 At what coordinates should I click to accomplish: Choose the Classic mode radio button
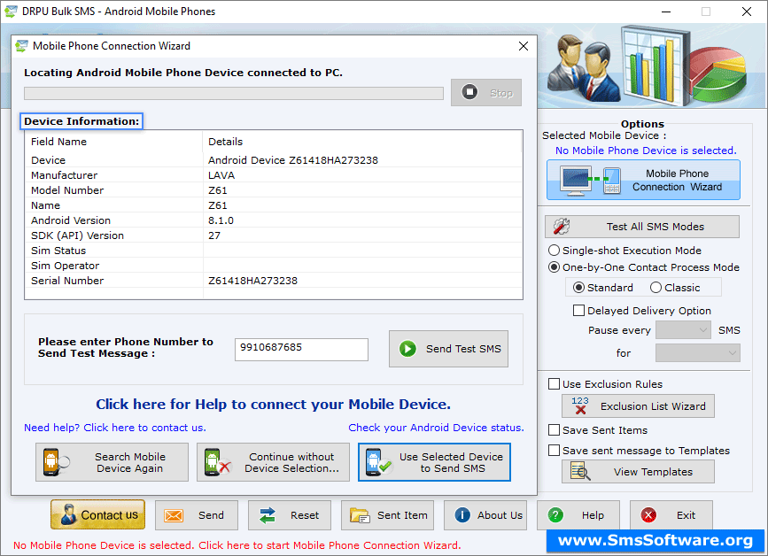click(x=656, y=288)
